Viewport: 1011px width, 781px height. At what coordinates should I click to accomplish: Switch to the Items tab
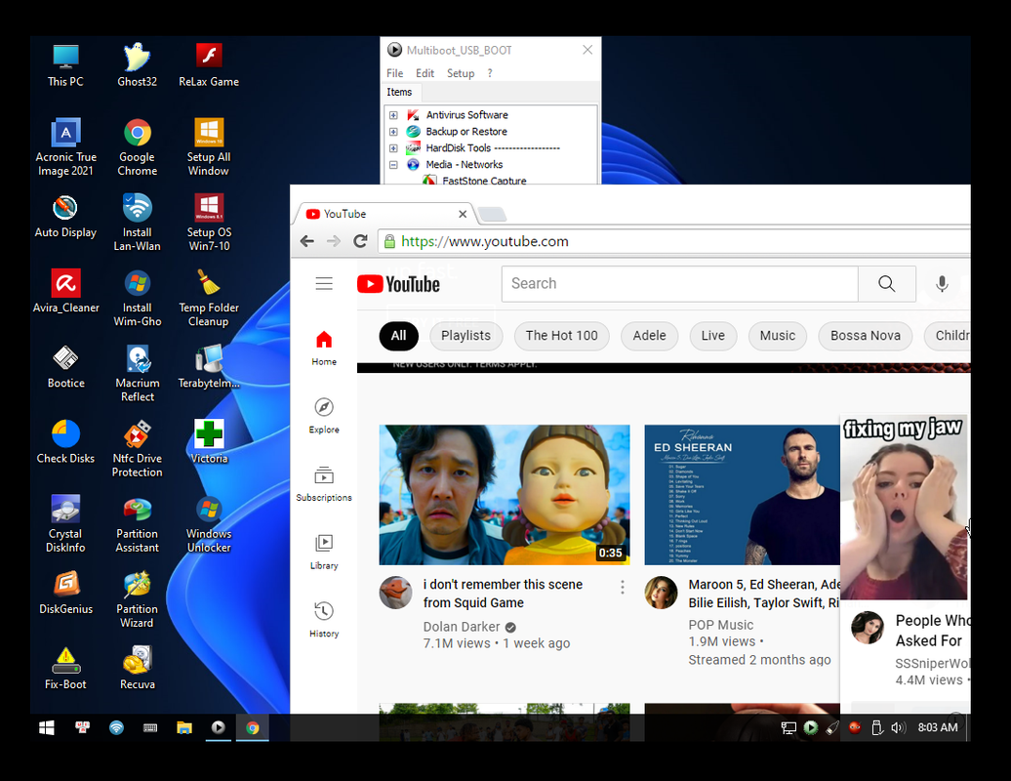point(399,92)
